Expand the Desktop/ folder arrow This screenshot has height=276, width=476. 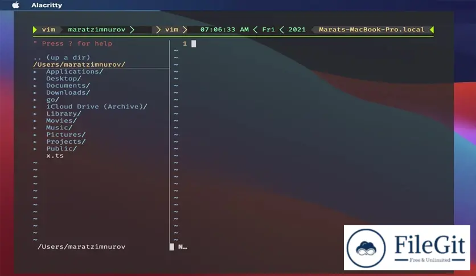coord(35,79)
